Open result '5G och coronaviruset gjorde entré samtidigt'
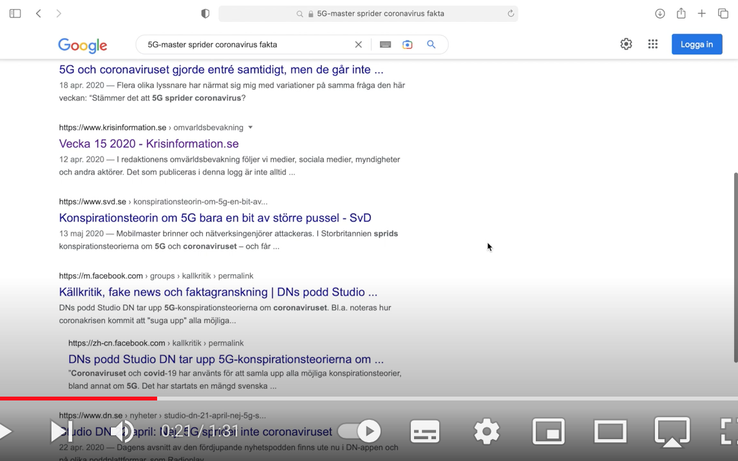 tap(222, 70)
